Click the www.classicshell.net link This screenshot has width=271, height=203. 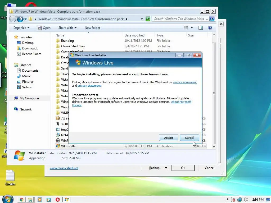click(64, 168)
